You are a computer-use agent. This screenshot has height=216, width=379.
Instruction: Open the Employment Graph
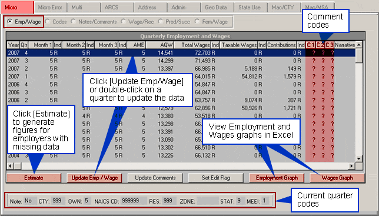[277, 178]
